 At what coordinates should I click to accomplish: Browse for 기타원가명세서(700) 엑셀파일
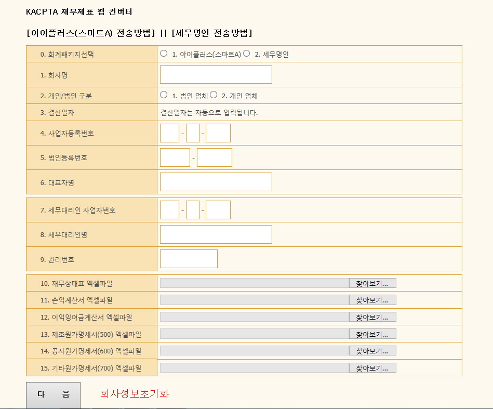click(x=372, y=368)
